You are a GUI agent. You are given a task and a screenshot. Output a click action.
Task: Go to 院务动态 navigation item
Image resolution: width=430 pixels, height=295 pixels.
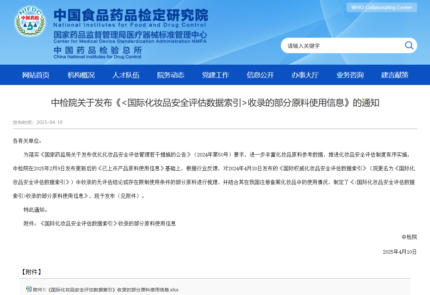click(170, 75)
